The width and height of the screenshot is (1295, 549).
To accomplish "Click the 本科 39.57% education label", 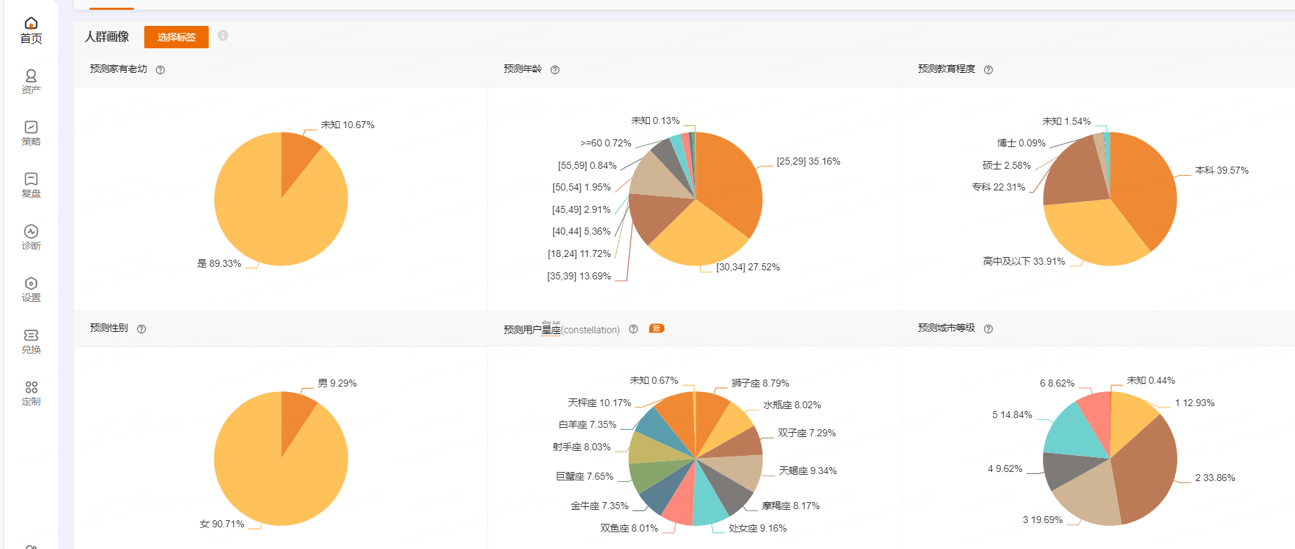I will [x=1221, y=170].
